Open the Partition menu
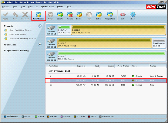Screen dimensions: 168x123 pyautogui.click(x=33, y=7)
